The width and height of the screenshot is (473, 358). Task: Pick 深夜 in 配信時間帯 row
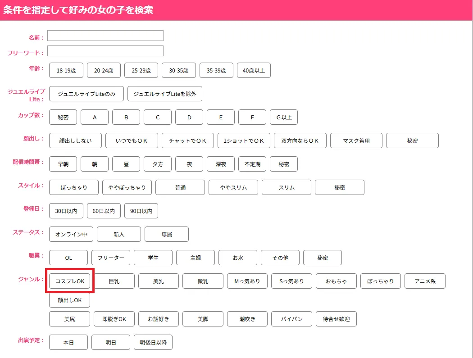coord(221,164)
